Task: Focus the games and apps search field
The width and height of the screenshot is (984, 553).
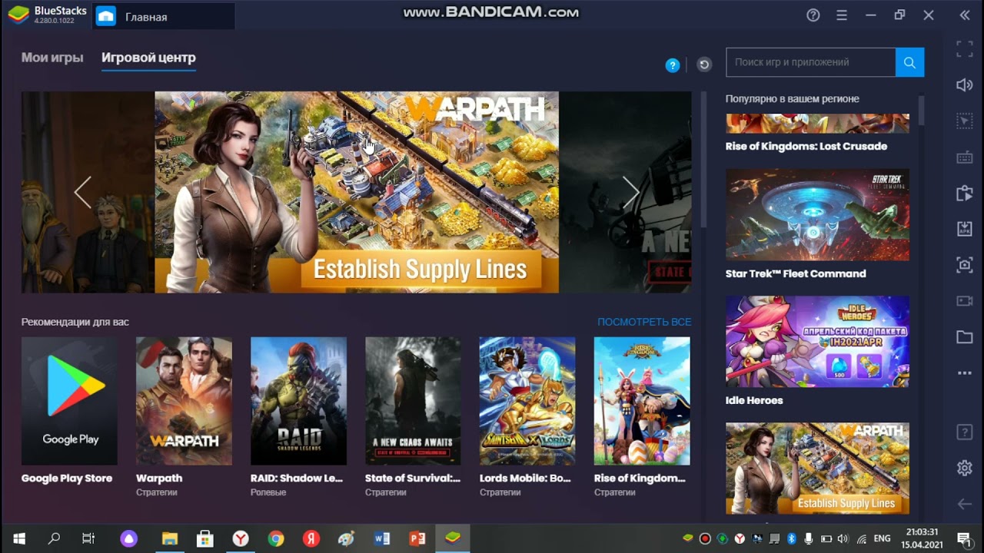Action: click(810, 62)
